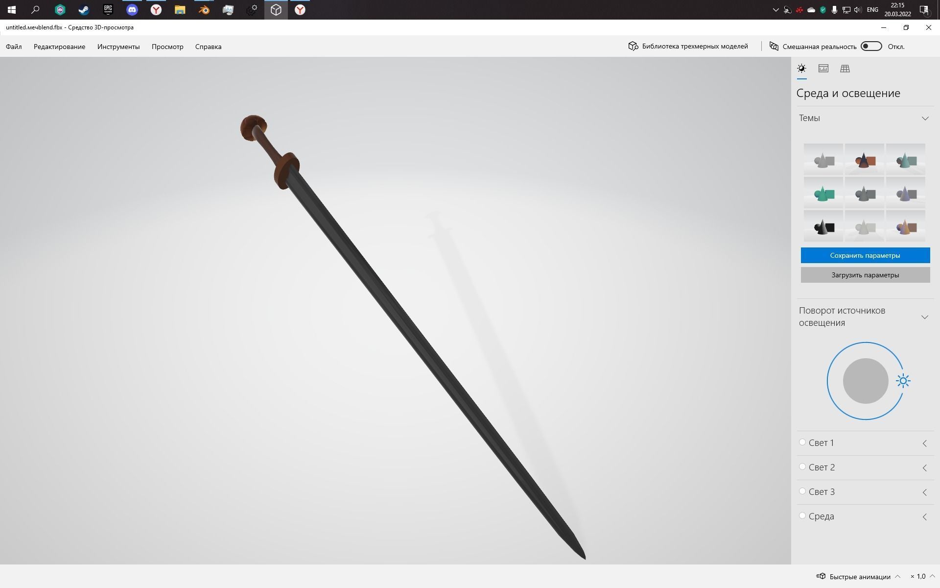Click Сохранить параметры button
Image resolution: width=940 pixels, height=588 pixels.
pyautogui.click(x=865, y=255)
